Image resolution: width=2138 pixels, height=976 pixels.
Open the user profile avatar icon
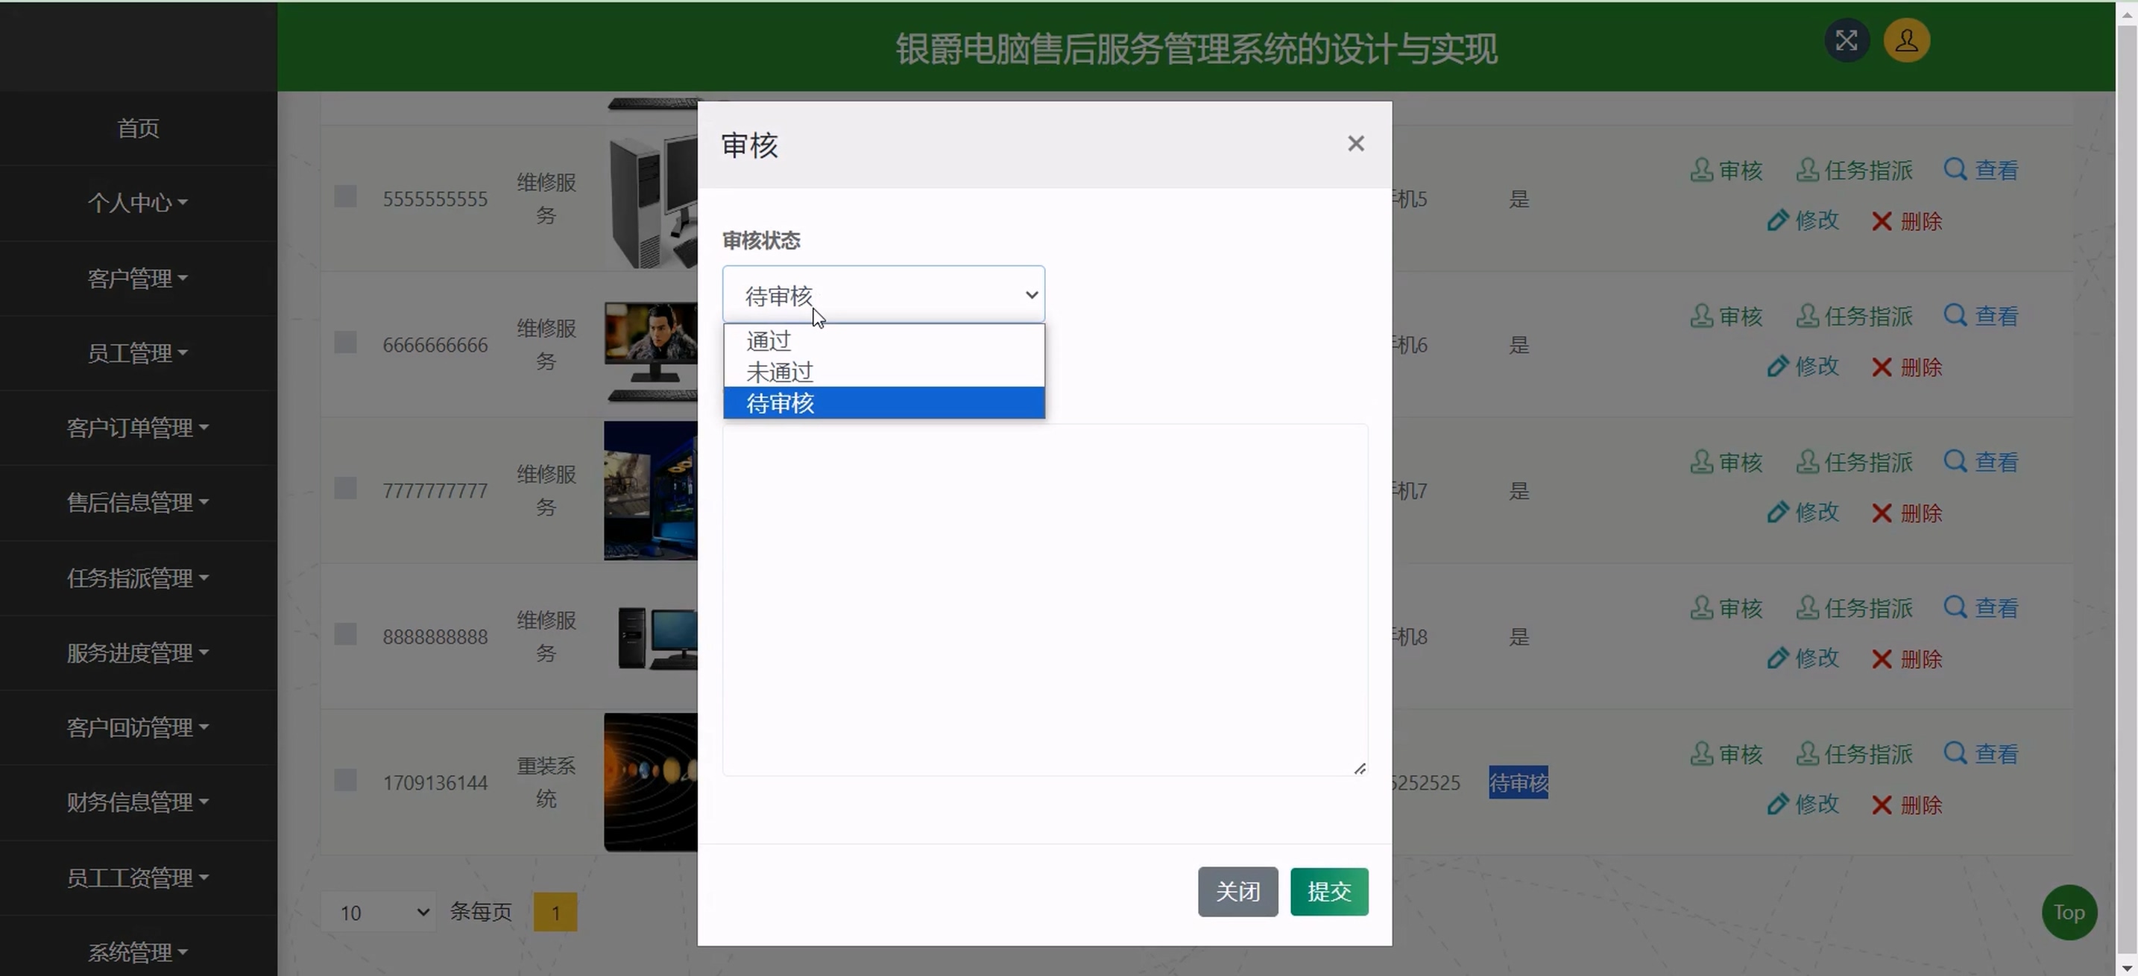pyautogui.click(x=1906, y=41)
